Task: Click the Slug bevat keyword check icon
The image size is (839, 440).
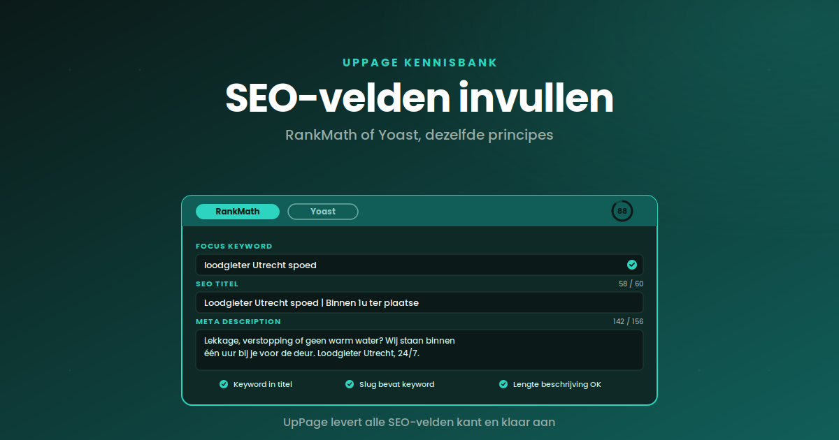Action: click(350, 384)
